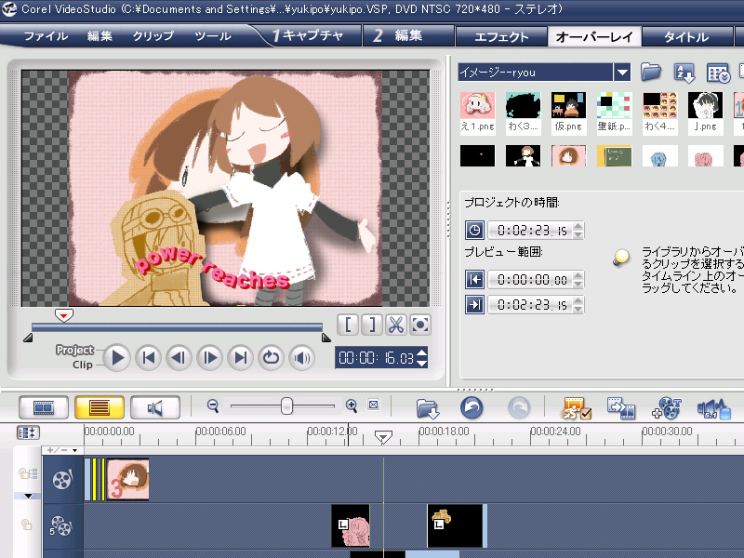Click the enlarge preview window button
The image size is (744, 558).
point(420,325)
